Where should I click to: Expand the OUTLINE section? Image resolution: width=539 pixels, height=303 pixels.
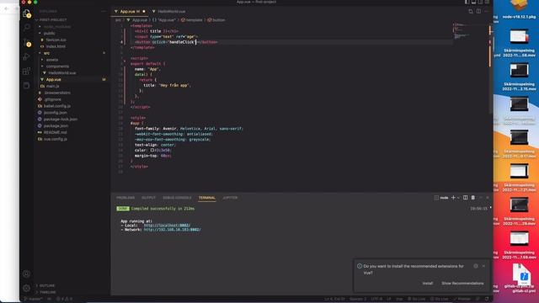tap(47, 285)
